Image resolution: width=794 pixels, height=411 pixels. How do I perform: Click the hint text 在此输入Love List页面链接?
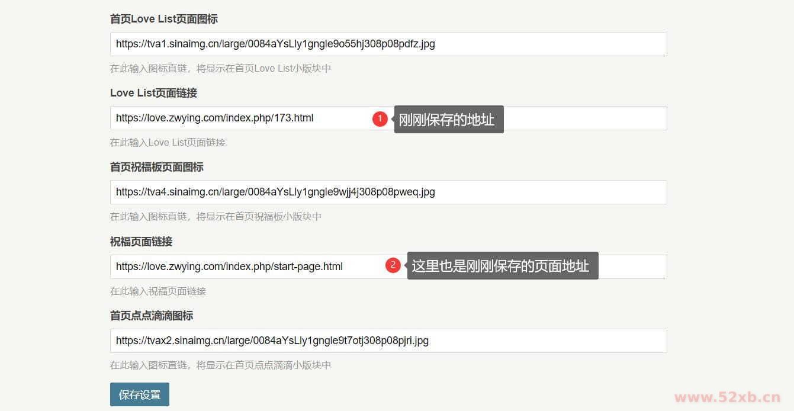click(168, 142)
